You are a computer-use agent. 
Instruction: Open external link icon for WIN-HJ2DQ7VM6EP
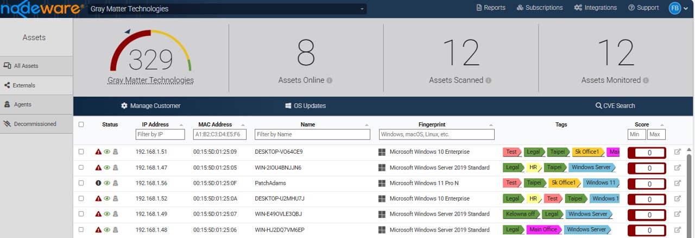[x=678, y=230]
